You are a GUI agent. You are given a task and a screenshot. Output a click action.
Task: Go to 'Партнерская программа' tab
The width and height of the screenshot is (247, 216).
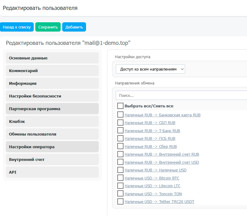click(52, 109)
